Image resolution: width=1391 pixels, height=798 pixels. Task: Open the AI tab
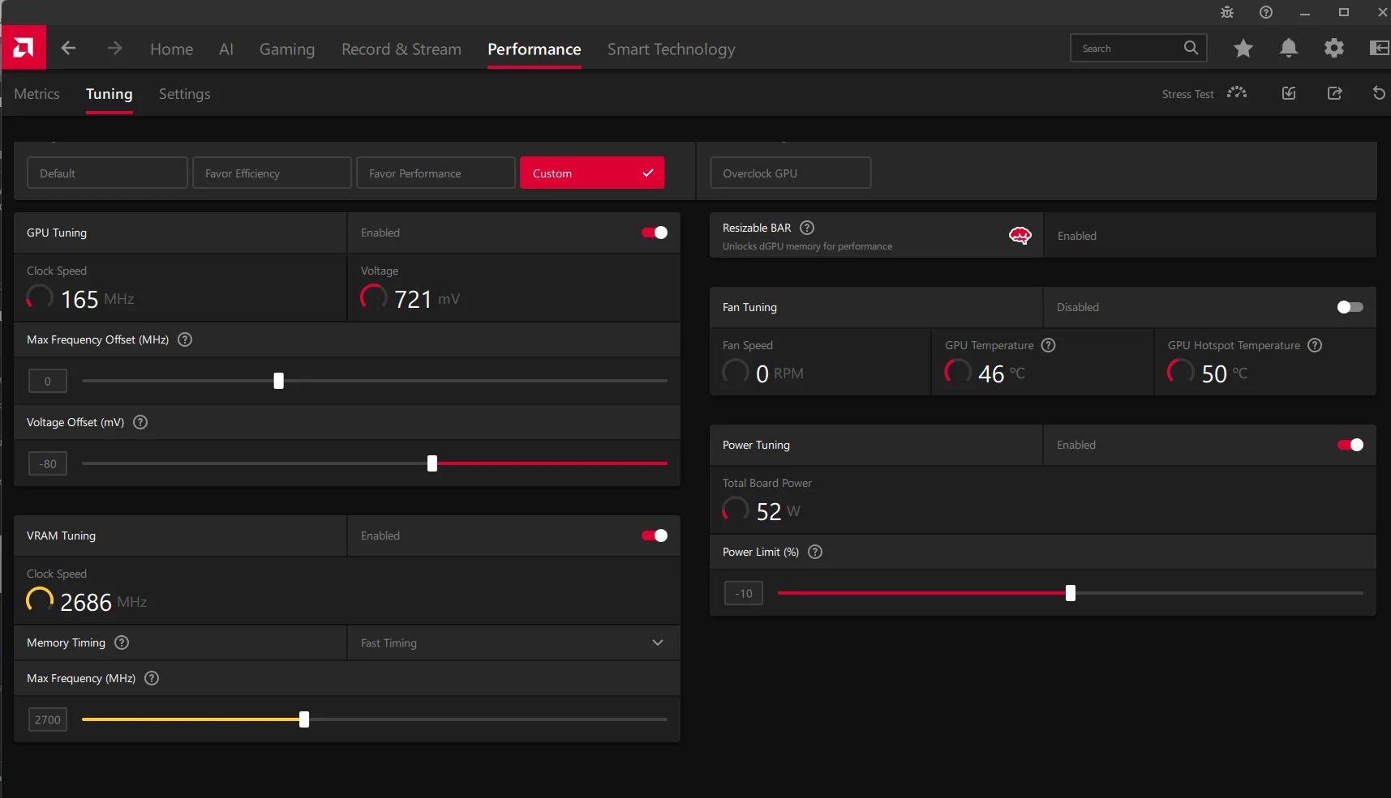tap(226, 49)
